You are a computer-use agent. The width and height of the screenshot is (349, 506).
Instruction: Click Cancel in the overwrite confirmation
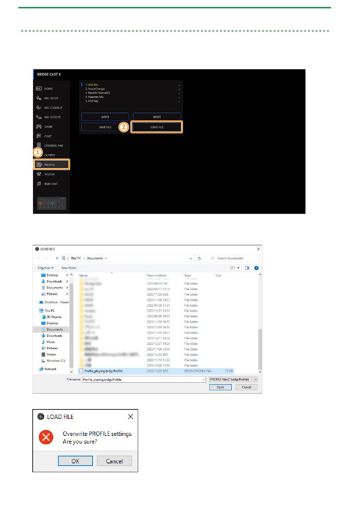(114, 461)
